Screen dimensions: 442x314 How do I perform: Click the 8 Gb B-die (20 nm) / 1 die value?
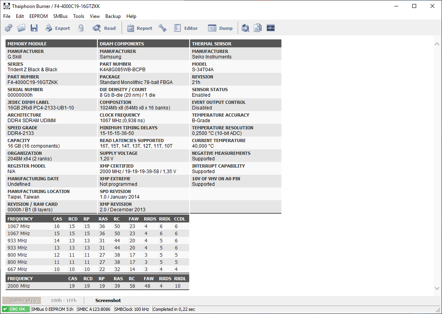coord(128,95)
